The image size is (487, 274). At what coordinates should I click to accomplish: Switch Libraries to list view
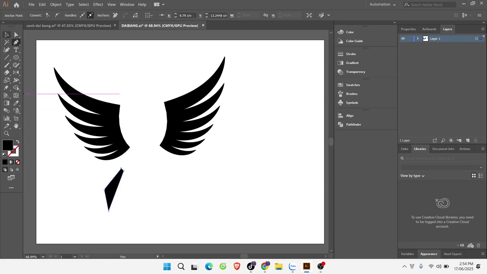click(481, 175)
